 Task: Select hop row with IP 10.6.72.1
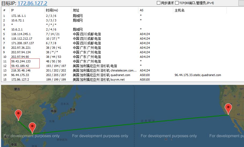click(123, 20)
